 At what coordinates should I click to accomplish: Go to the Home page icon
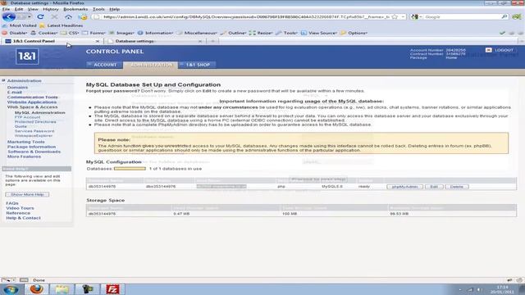(68, 16)
